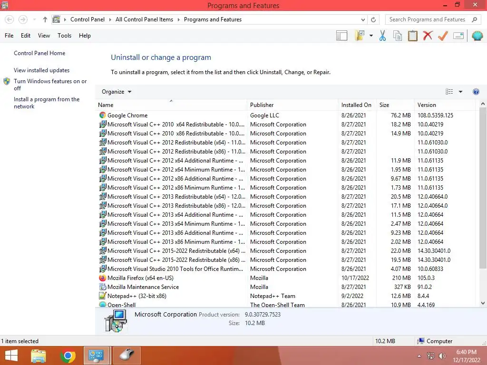
Task: Click the Google Chrome icon in list
Action: click(103, 115)
